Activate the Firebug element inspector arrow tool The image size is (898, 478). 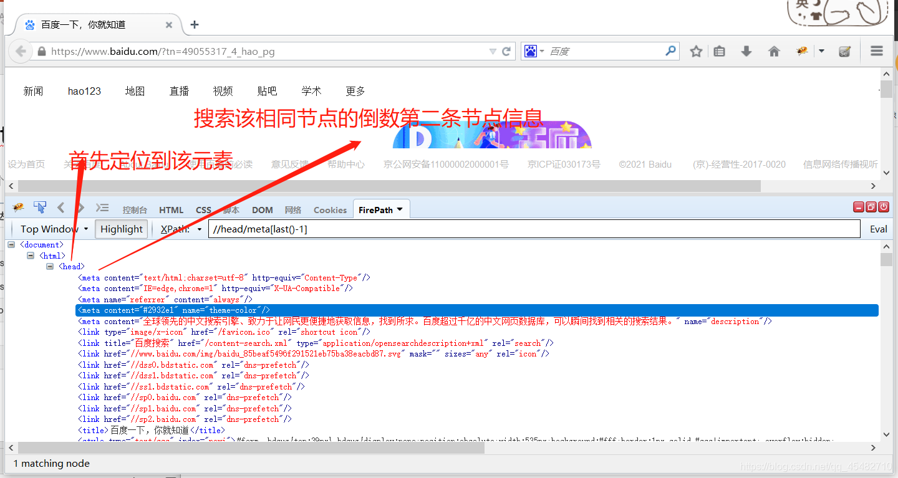click(x=39, y=208)
